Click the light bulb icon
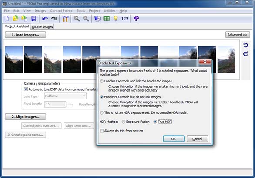The image size is (255, 178). coord(116,19)
